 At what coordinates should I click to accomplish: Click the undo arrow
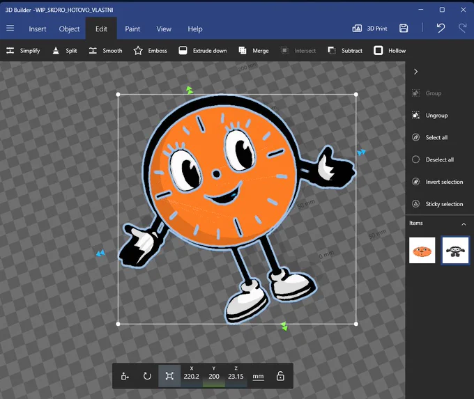tap(441, 29)
